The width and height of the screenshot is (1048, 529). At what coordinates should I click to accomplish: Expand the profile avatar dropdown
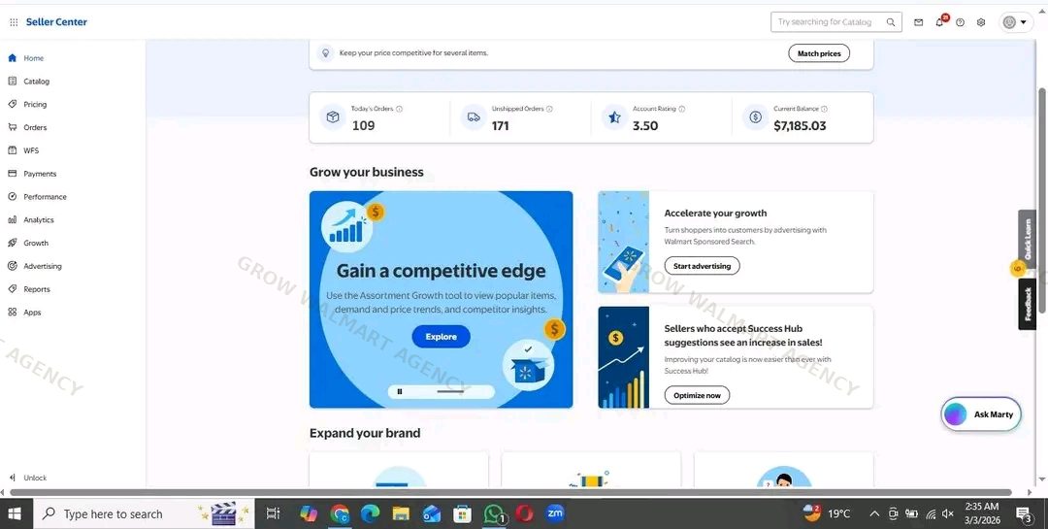coord(1016,22)
